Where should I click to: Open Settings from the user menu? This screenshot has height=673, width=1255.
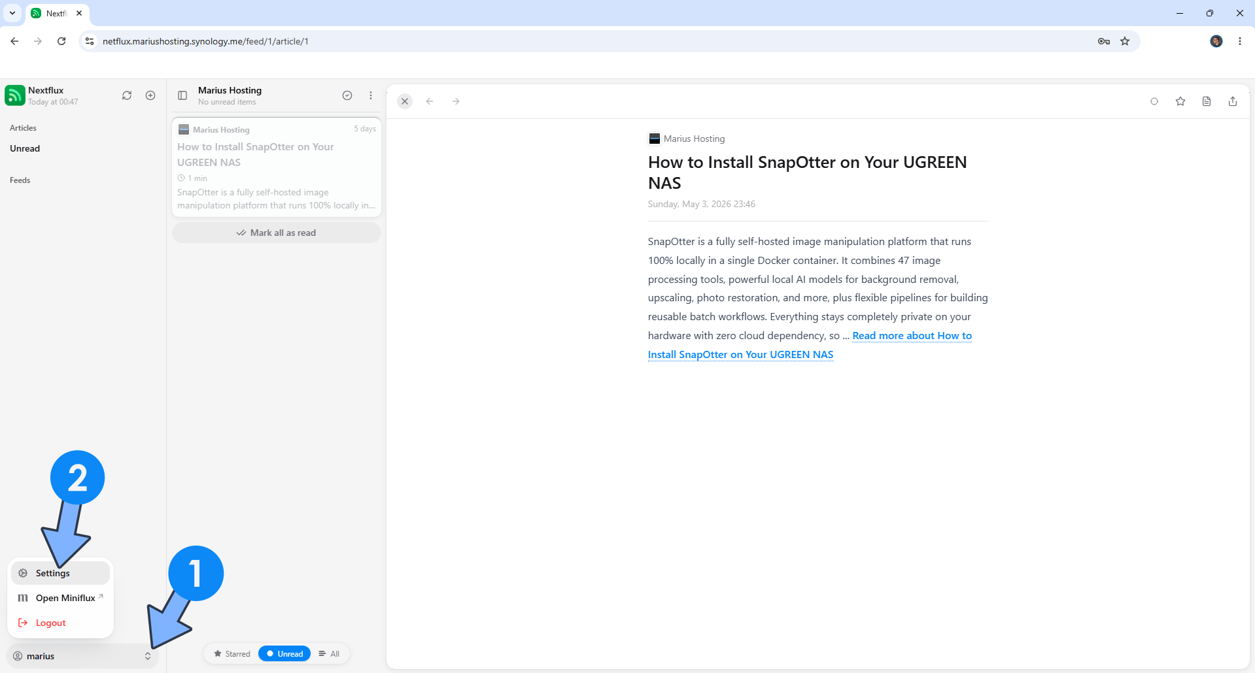point(60,573)
